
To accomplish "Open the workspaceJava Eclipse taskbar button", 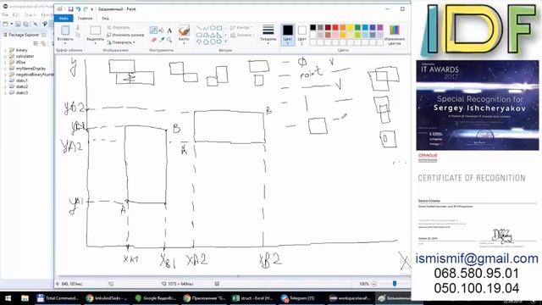I will click(350, 298).
